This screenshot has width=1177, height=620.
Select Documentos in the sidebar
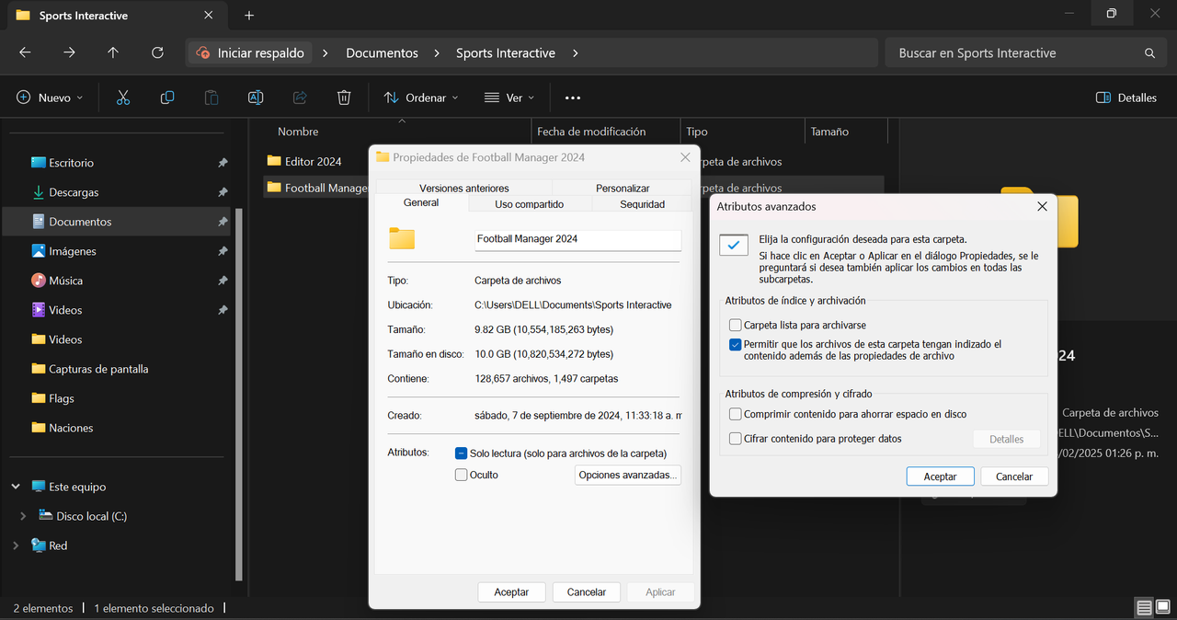tap(115, 222)
